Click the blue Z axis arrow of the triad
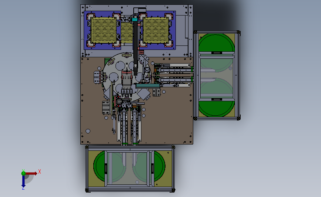 tap(23, 181)
